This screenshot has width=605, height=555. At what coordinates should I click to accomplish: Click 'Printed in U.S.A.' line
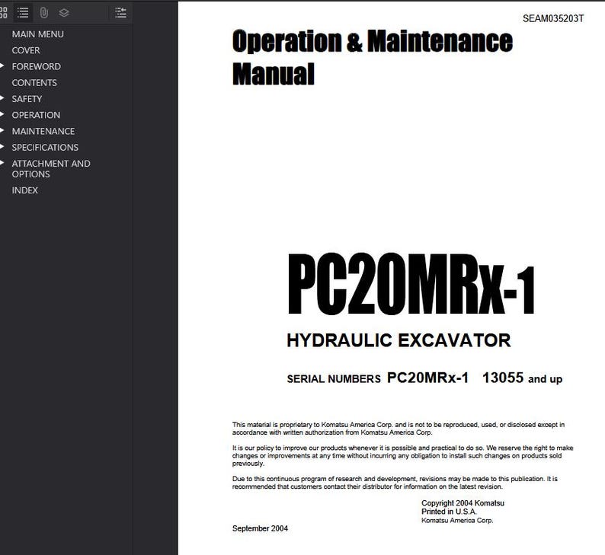pos(449,512)
